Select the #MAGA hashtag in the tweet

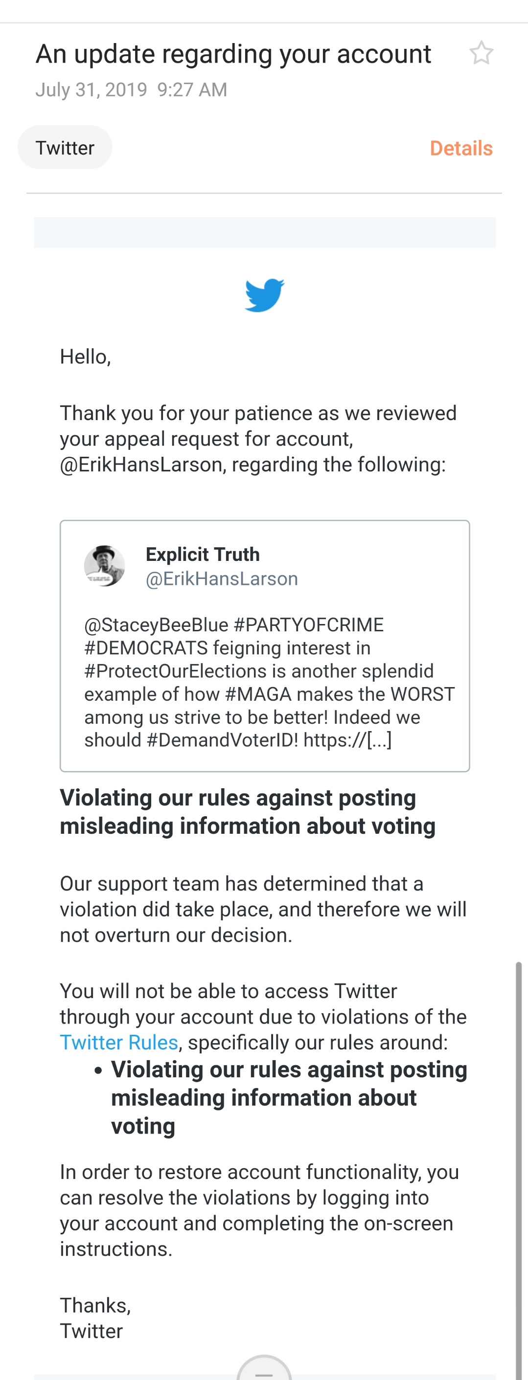(258, 694)
